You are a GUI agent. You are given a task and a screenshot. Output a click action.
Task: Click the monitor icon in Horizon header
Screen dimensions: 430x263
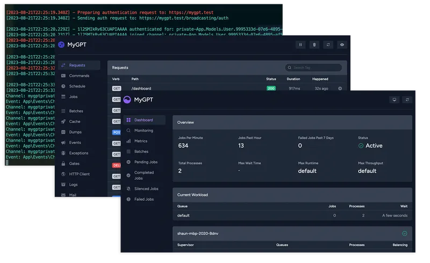(395, 100)
